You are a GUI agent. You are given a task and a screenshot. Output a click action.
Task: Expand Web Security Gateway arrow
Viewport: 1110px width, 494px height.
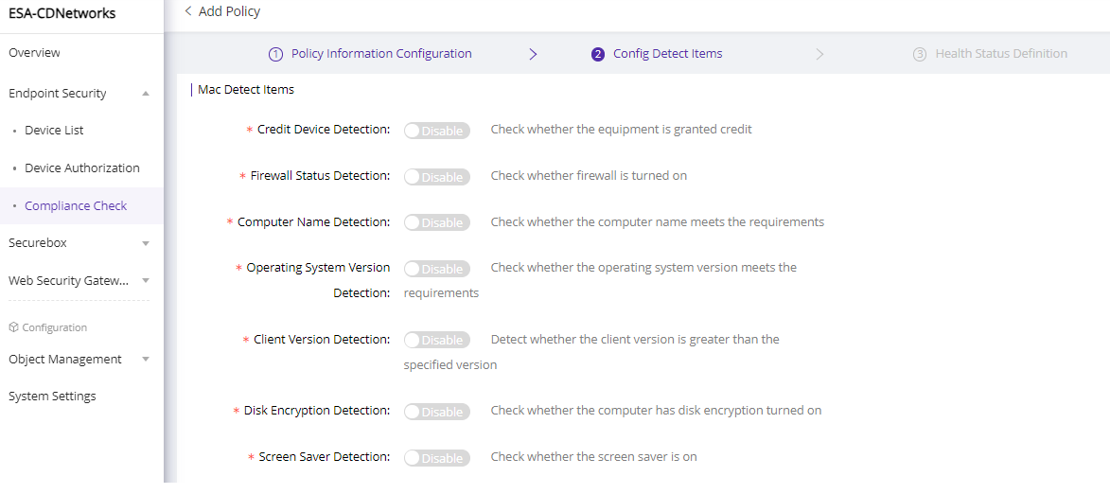(x=146, y=280)
